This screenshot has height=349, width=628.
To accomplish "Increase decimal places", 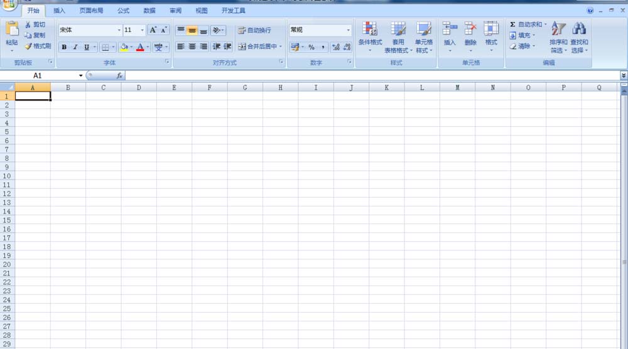I will point(336,47).
